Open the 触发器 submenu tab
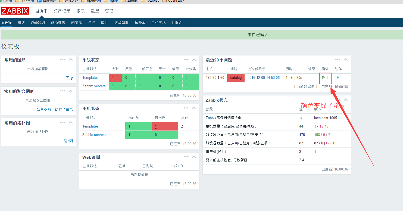 pos(77,22)
